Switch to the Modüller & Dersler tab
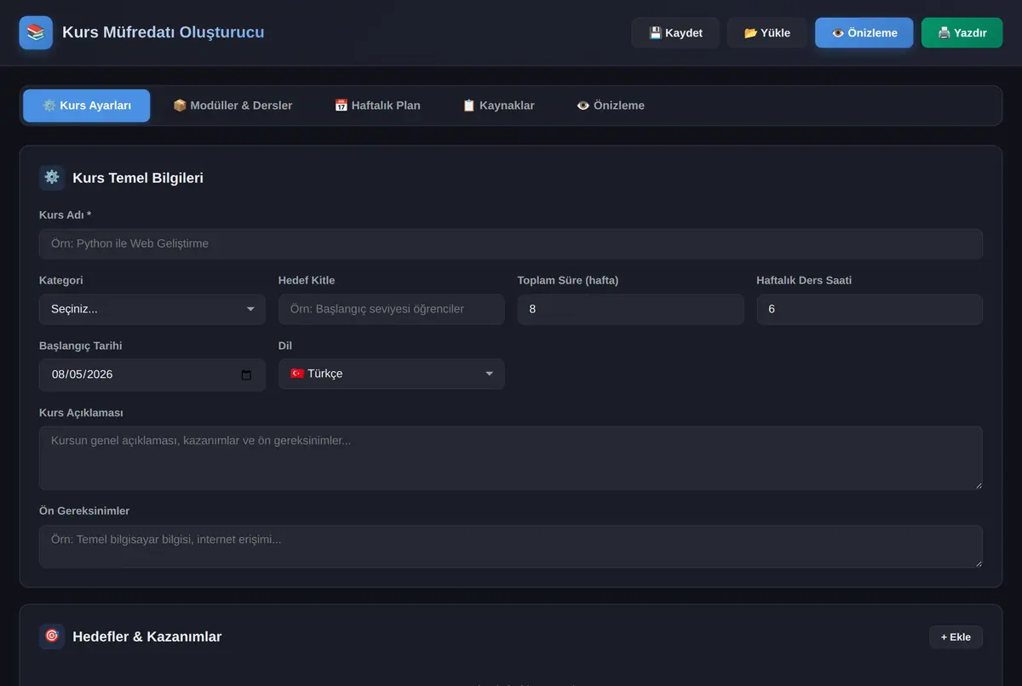 233,106
